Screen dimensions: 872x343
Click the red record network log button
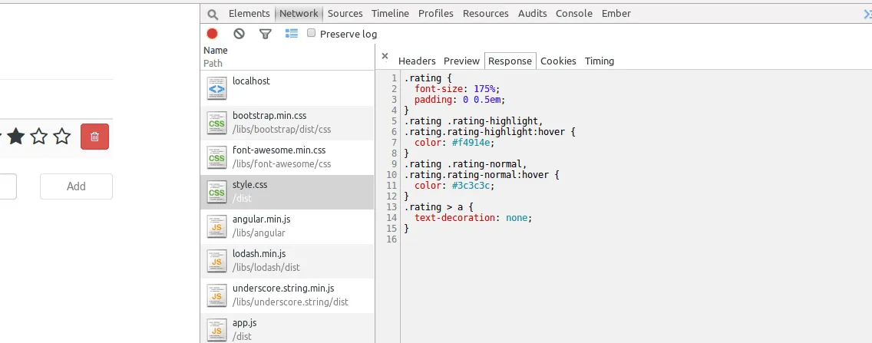click(x=213, y=34)
